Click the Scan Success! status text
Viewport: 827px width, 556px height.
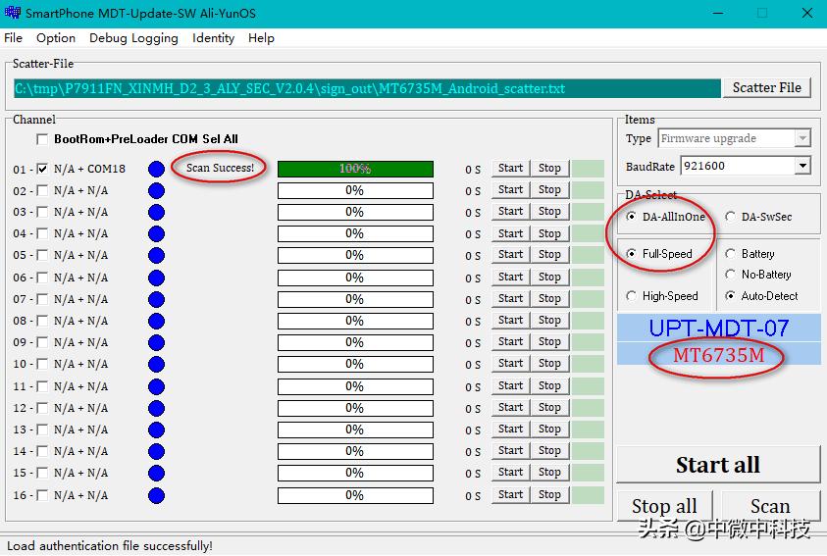pyautogui.click(x=220, y=168)
